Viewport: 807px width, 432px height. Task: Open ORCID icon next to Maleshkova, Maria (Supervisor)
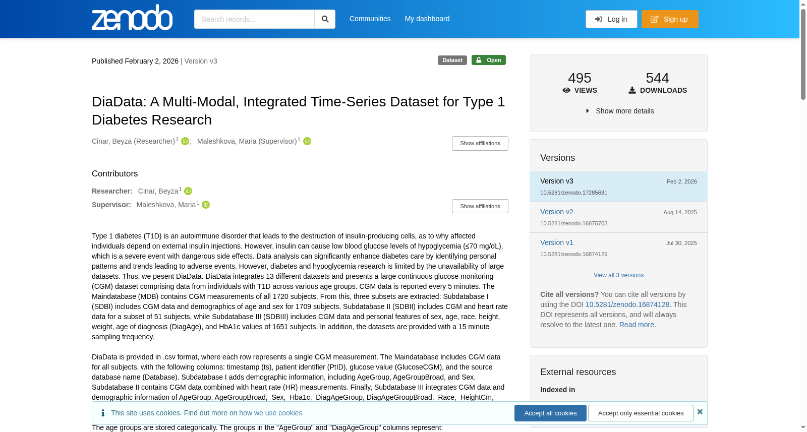pos(307,142)
